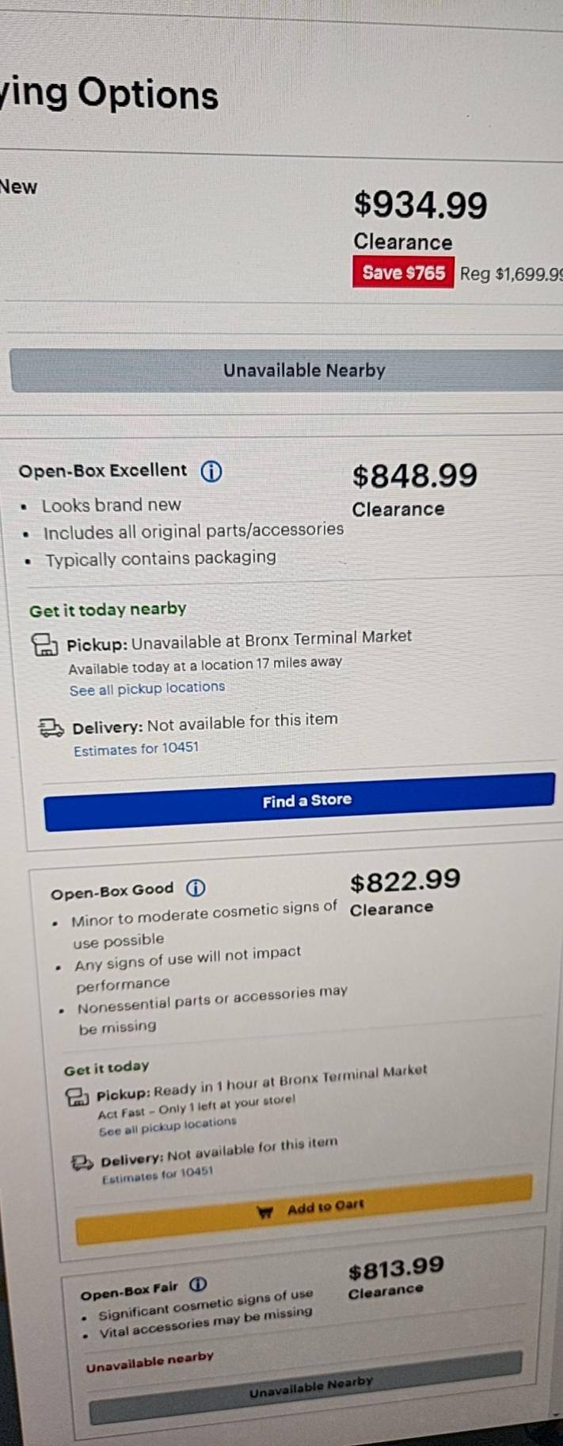Click the shopping cart icon on the yellow button
The width and height of the screenshot is (563, 1446).
(265, 1212)
